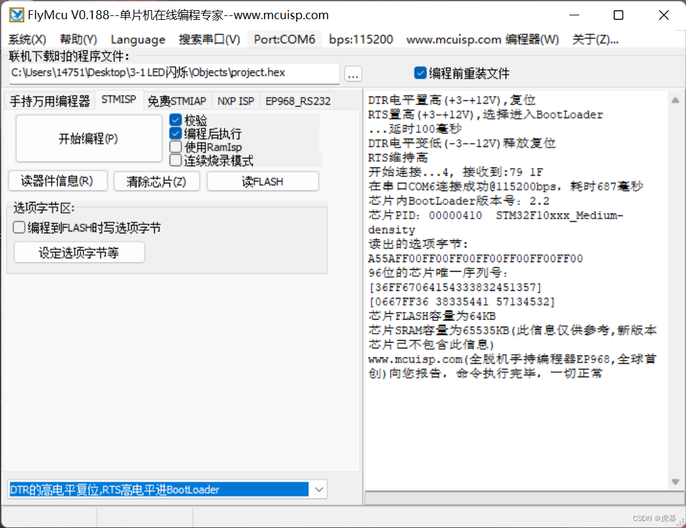
Task: Minimize the FlyMcu window
Action: pos(575,15)
